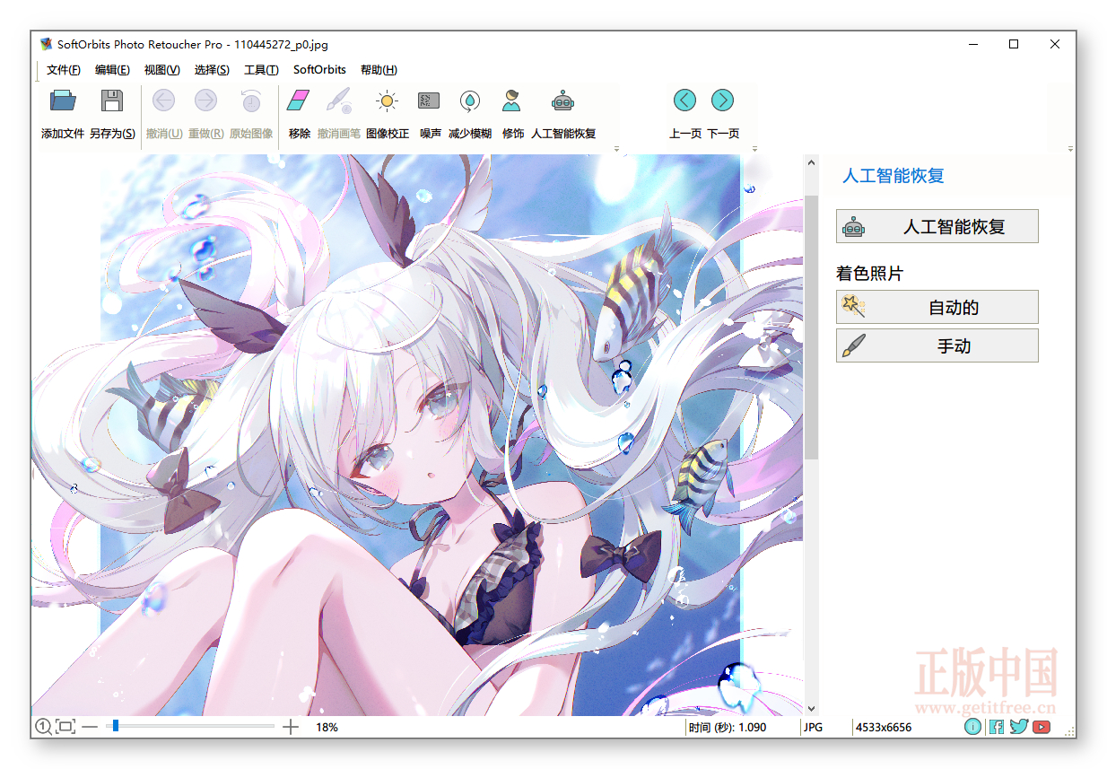Expand the overflow arrow at toolbar's far right end
This screenshot has height=769, width=1107.
1070,149
